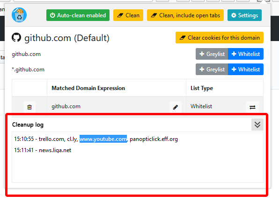Screen dimensions: 279x202
Task: Click panopticlick.eff.org in the cleanup log
Action: [154, 139]
